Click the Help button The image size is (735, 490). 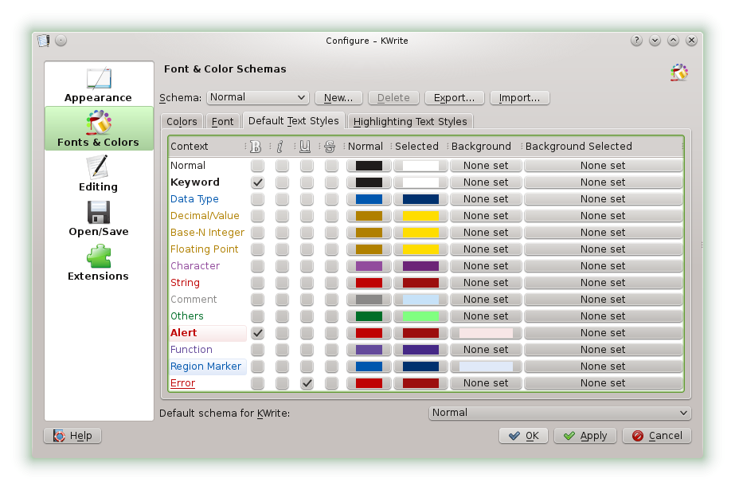pos(72,436)
